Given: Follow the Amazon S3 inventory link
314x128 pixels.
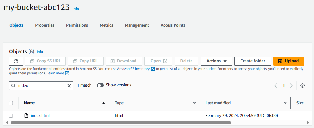Looking at the screenshot, I should pos(134,69).
